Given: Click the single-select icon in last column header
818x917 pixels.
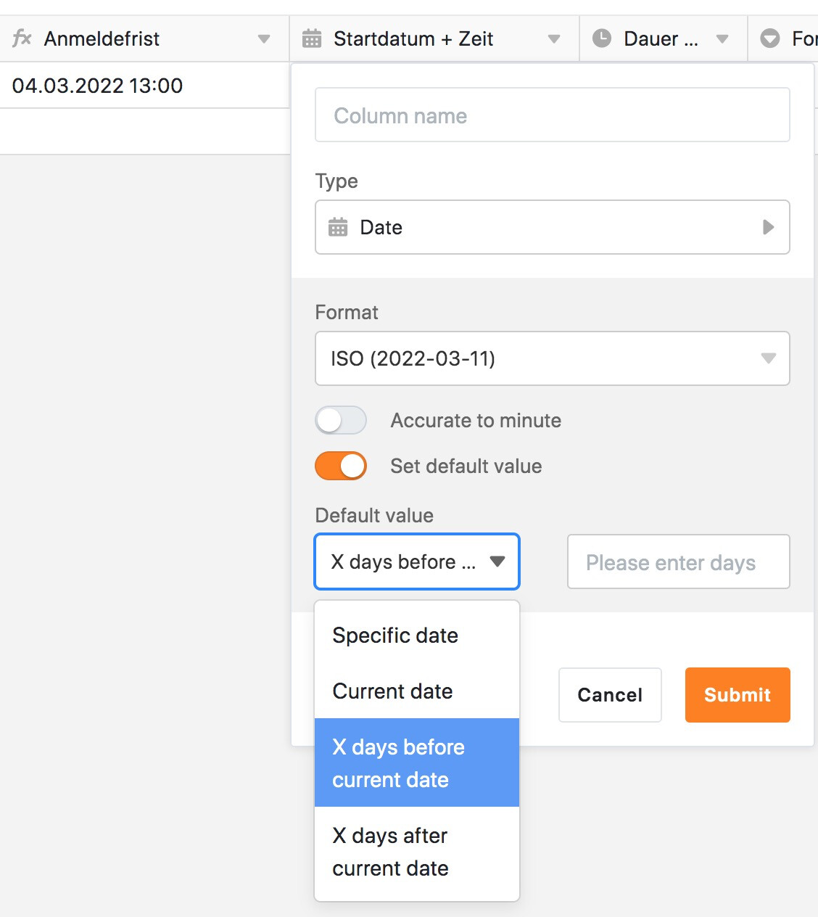Looking at the screenshot, I should click(769, 38).
